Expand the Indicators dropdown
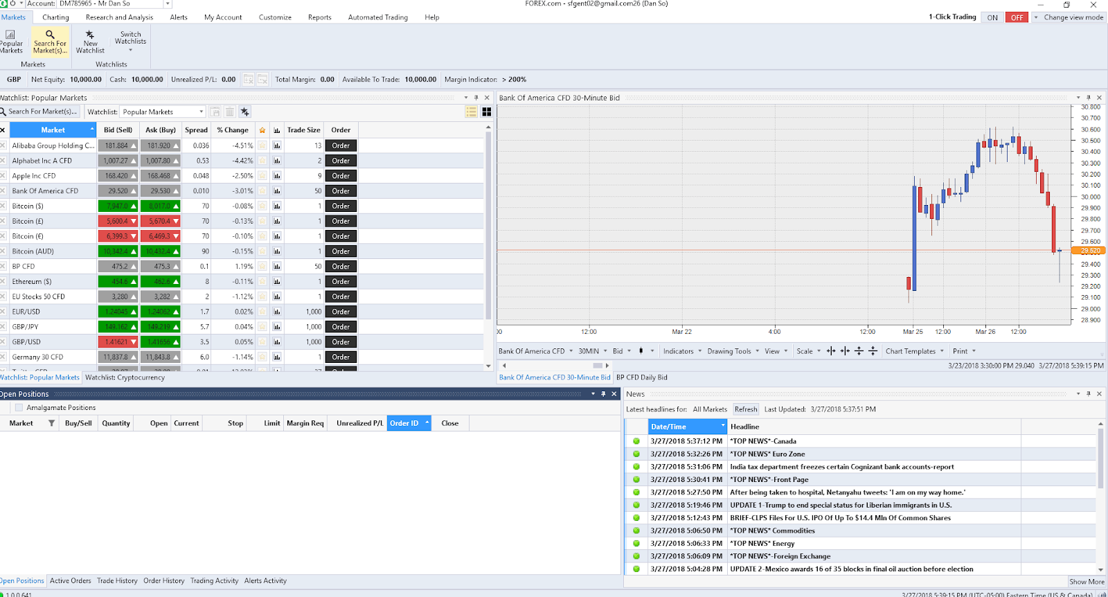This screenshot has height=597, width=1108. click(x=683, y=351)
